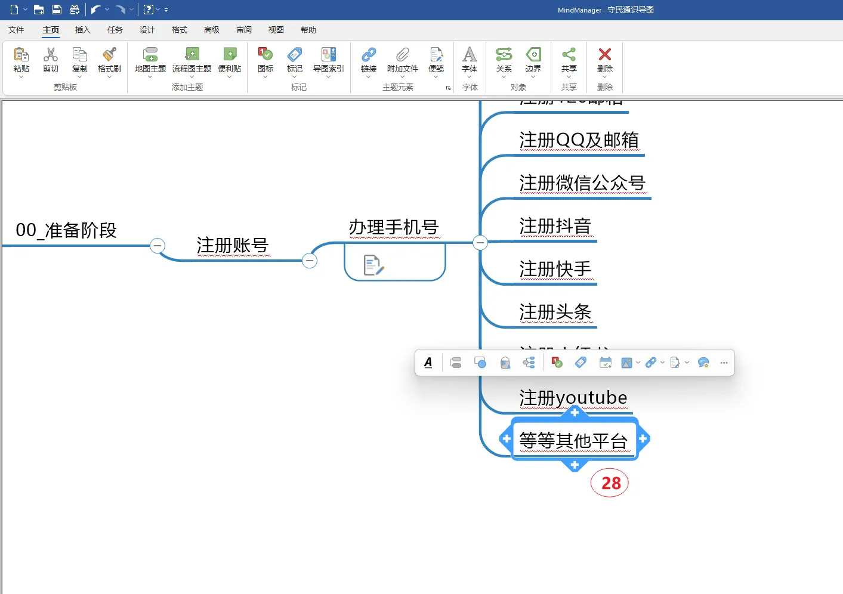Image resolution: width=843 pixels, height=594 pixels.
Task: Open the notes icon under 办理手机号
Action: (x=373, y=265)
